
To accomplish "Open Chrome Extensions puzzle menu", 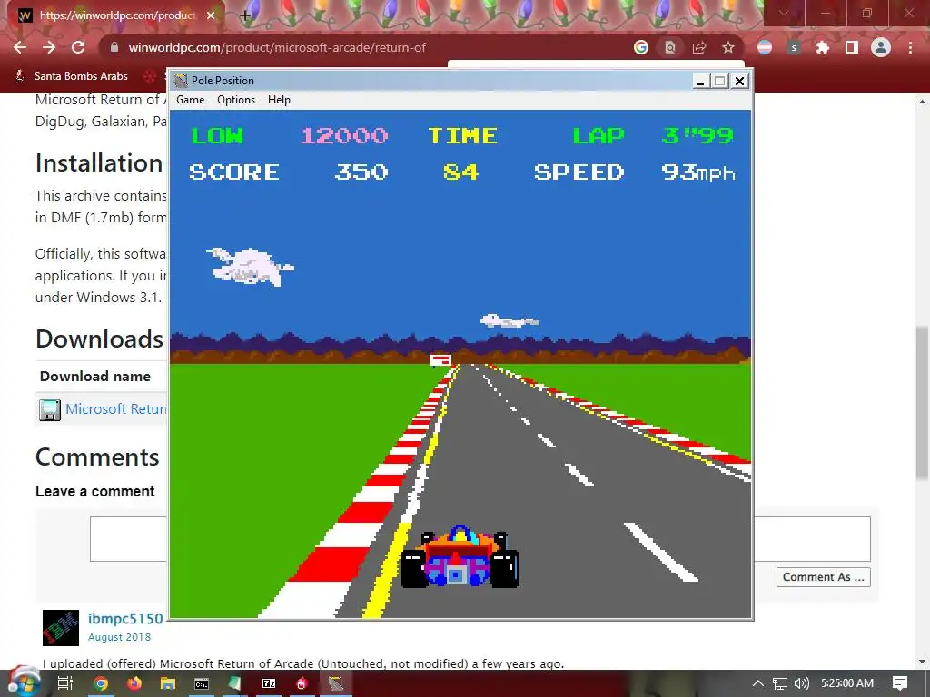I will pyautogui.click(x=823, y=47).
